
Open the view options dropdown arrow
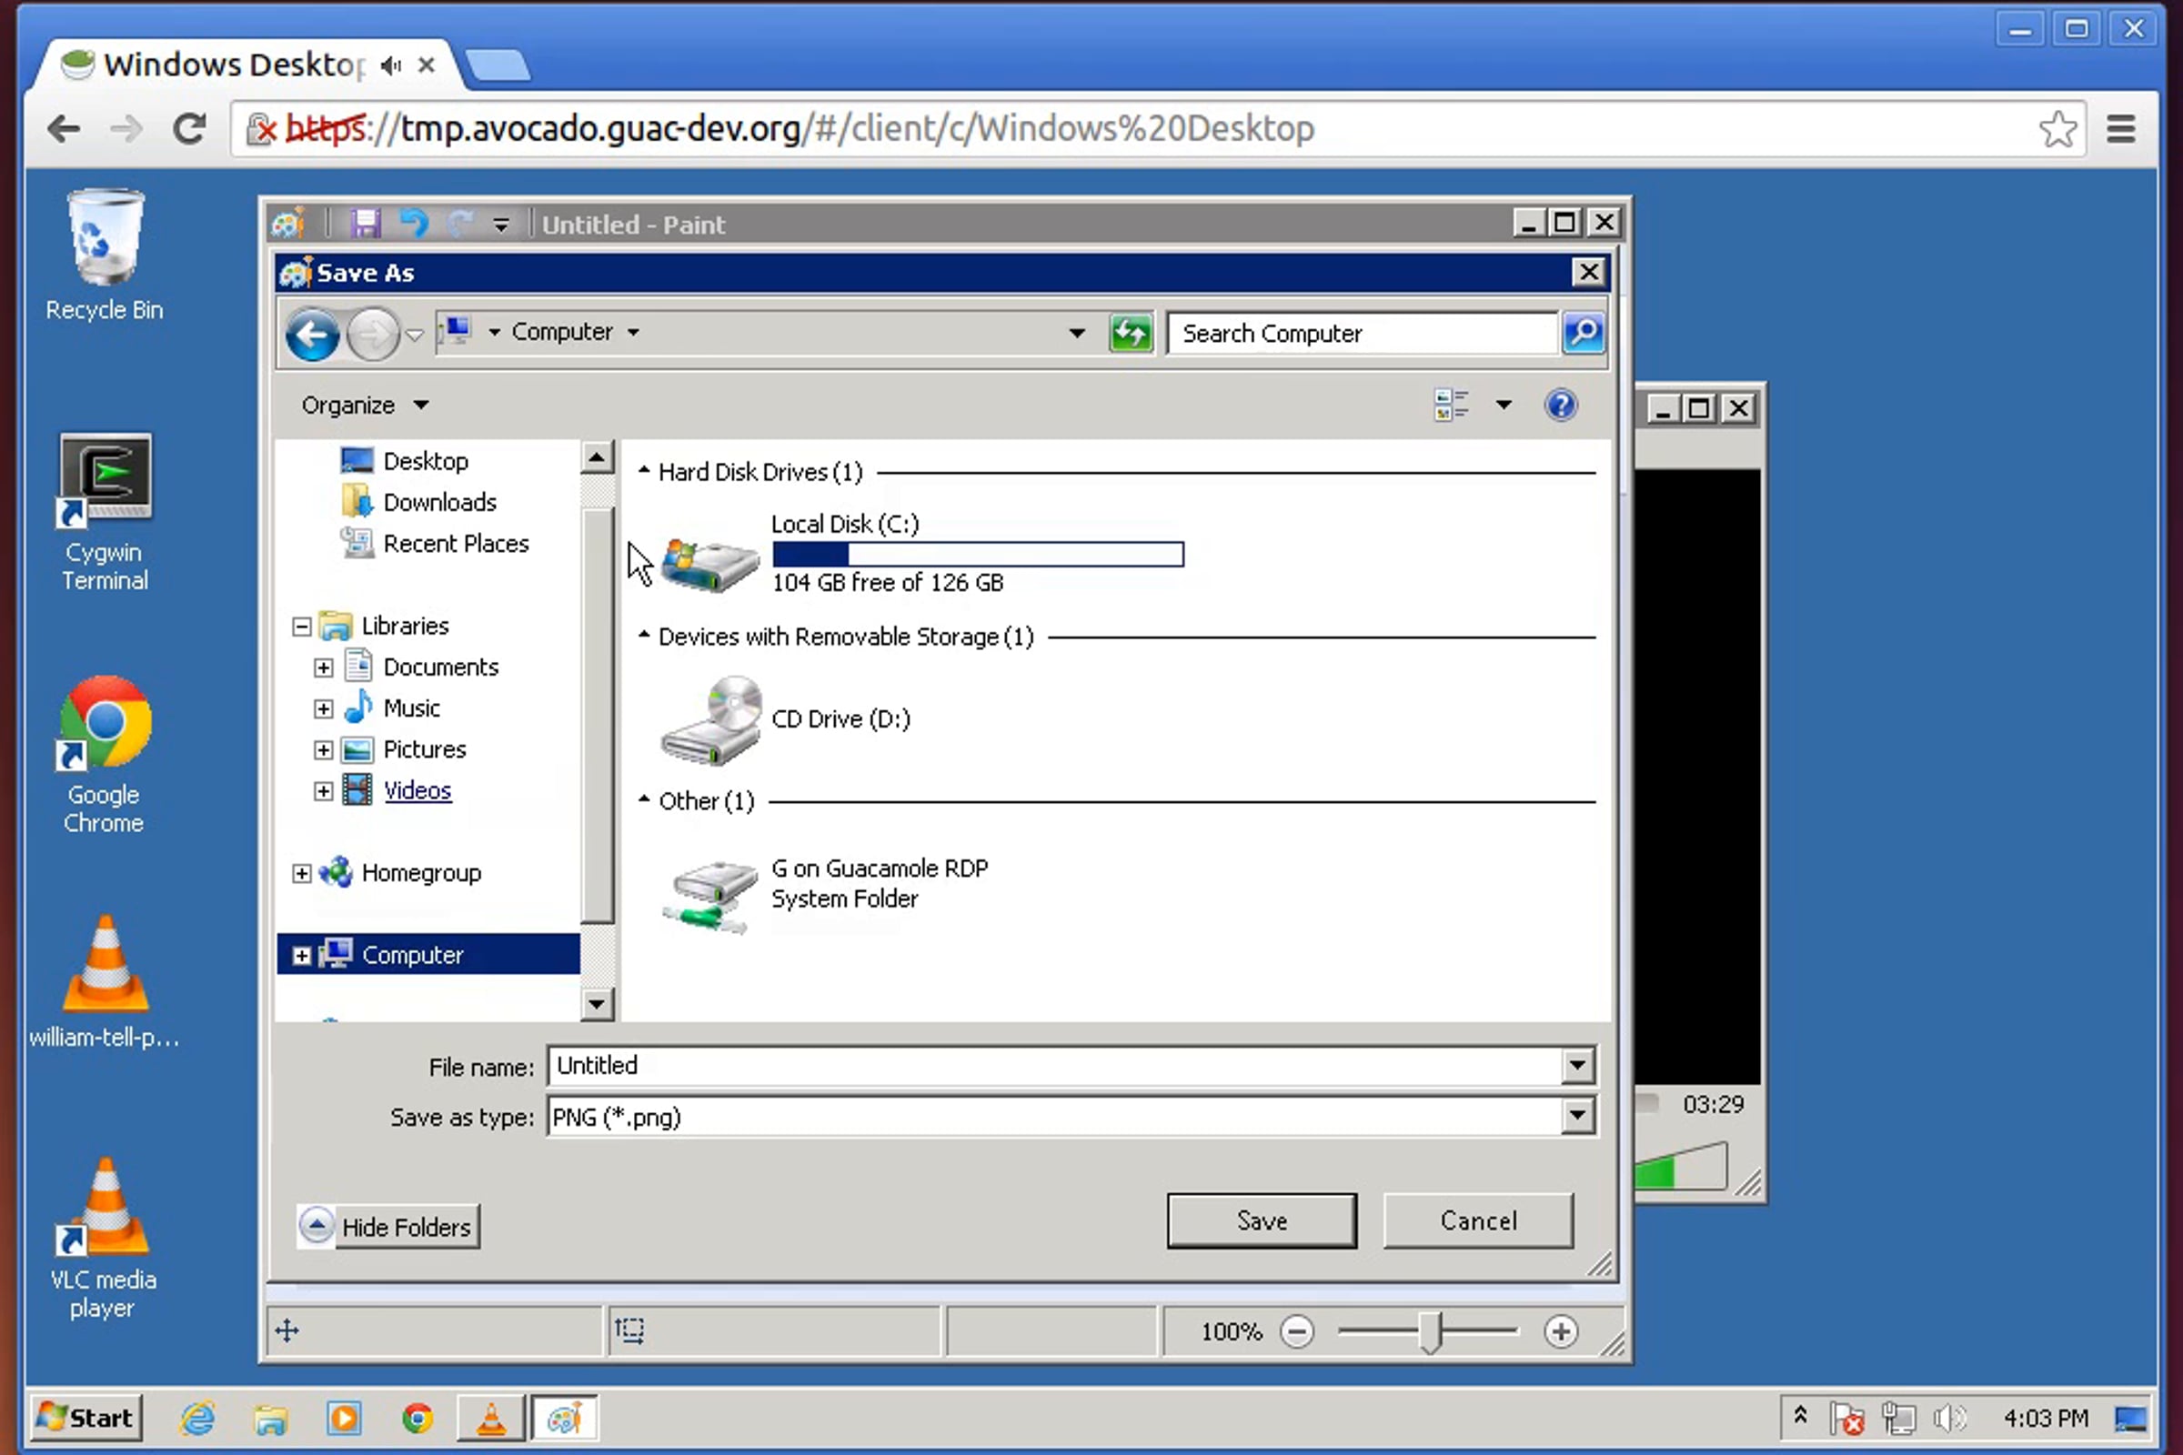1504,405
